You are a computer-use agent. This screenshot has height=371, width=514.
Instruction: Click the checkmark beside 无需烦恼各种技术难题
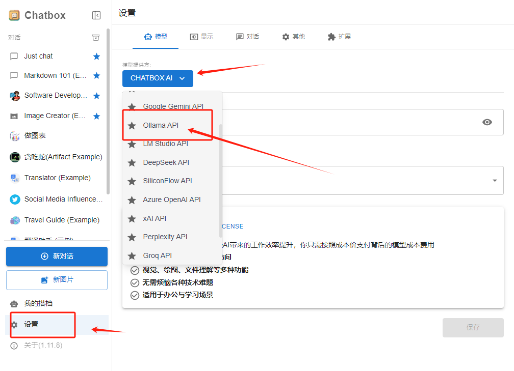[x=135, y=282]
